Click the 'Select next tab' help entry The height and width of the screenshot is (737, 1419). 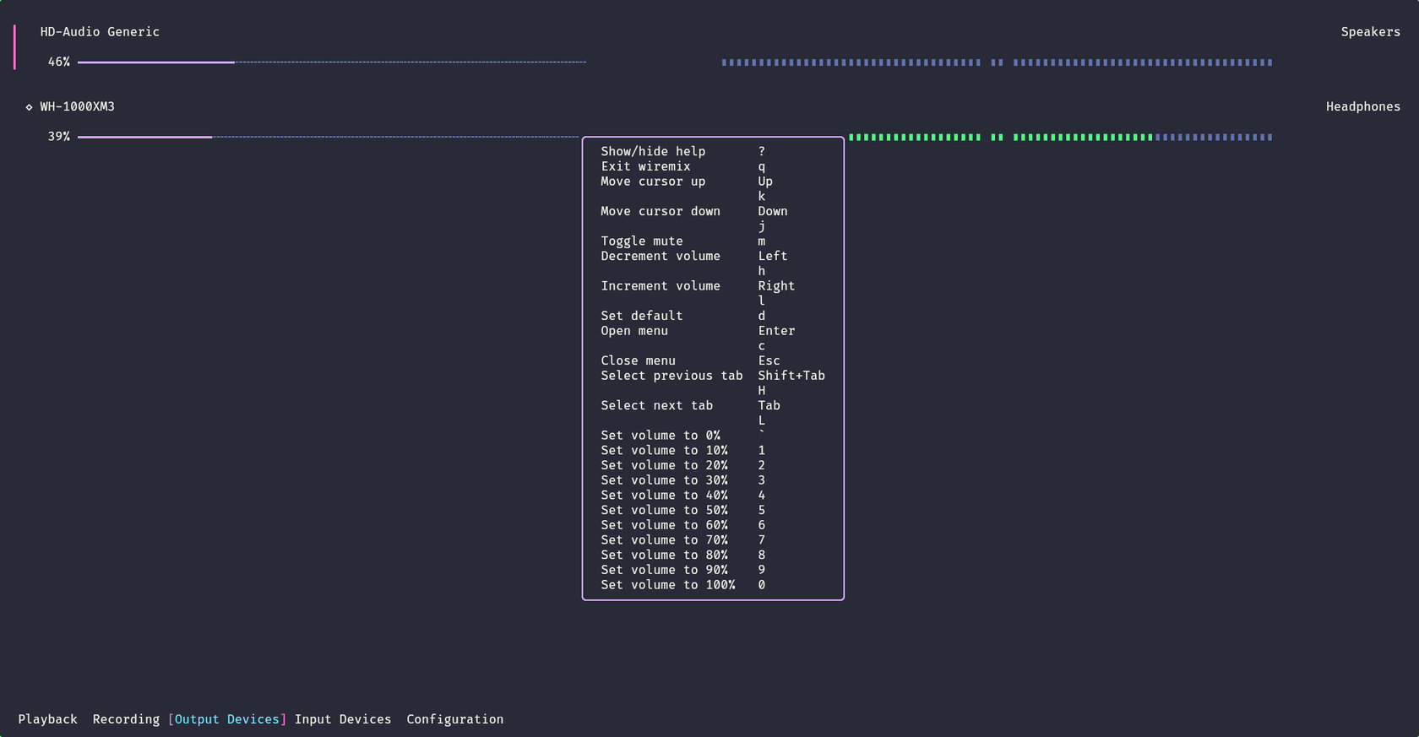656,406
